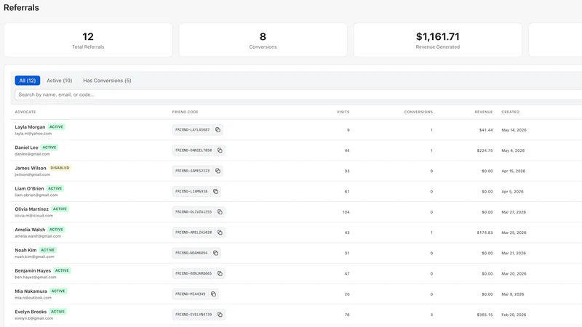Copy James Wilson's friend code

218,171
